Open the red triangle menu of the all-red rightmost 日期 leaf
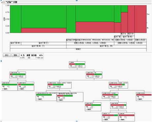 [x=137, y=93]
